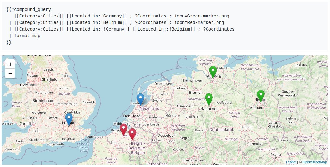
Task: Click the code line excluding Germany and Belgium
Action: (122, 29)
